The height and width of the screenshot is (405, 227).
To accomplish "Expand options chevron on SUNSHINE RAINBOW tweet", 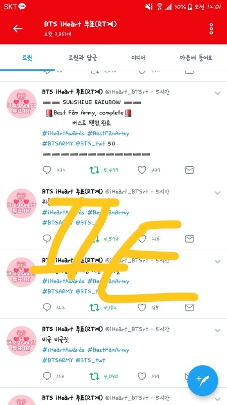I will coord(217,93).
